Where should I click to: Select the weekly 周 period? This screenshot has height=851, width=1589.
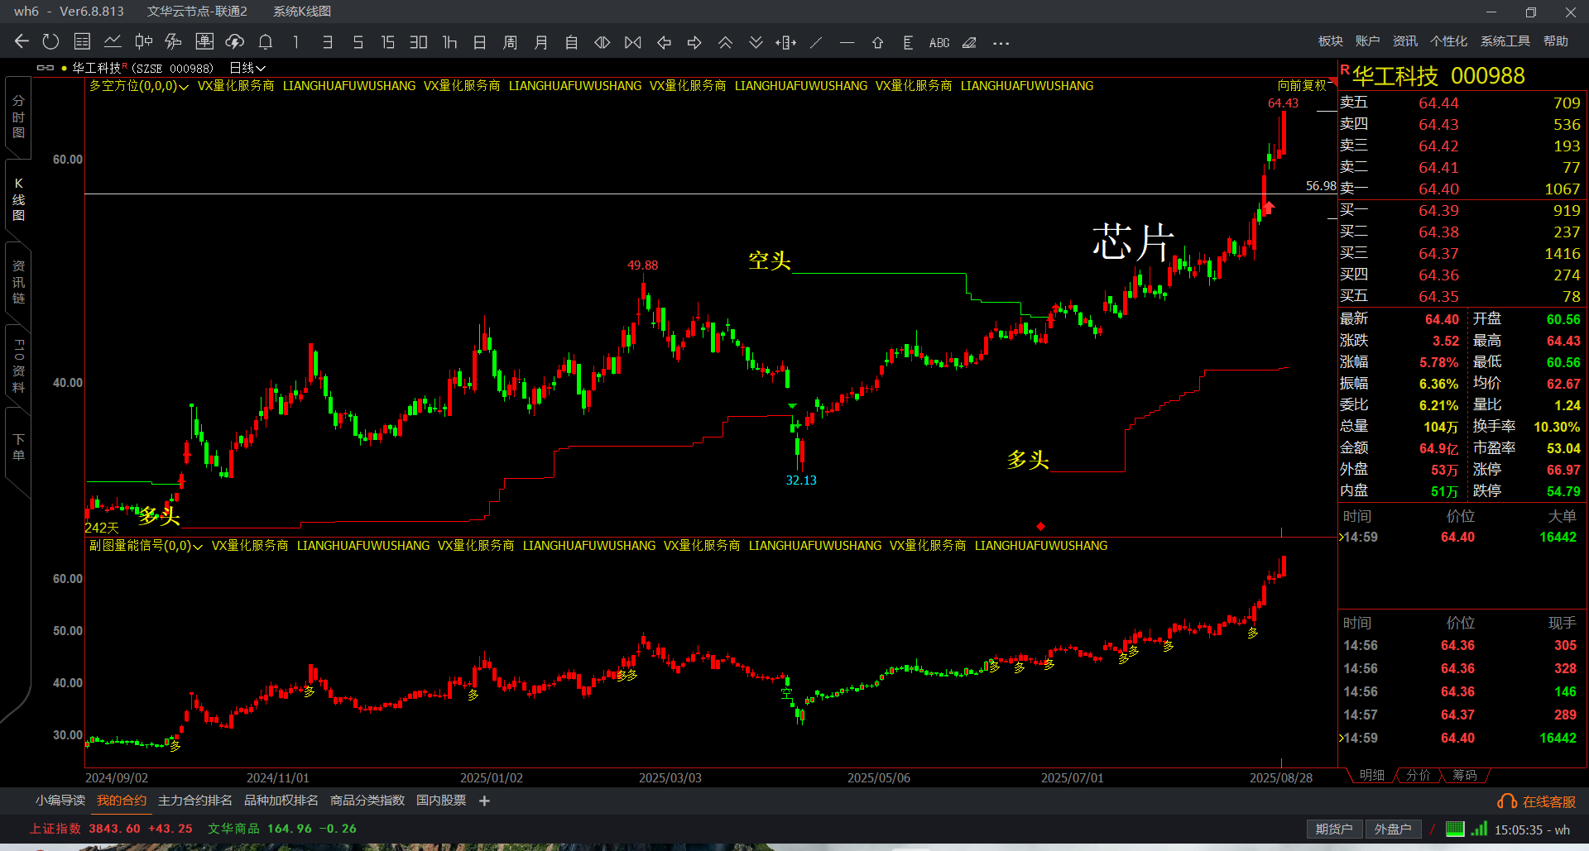(510, 42)
